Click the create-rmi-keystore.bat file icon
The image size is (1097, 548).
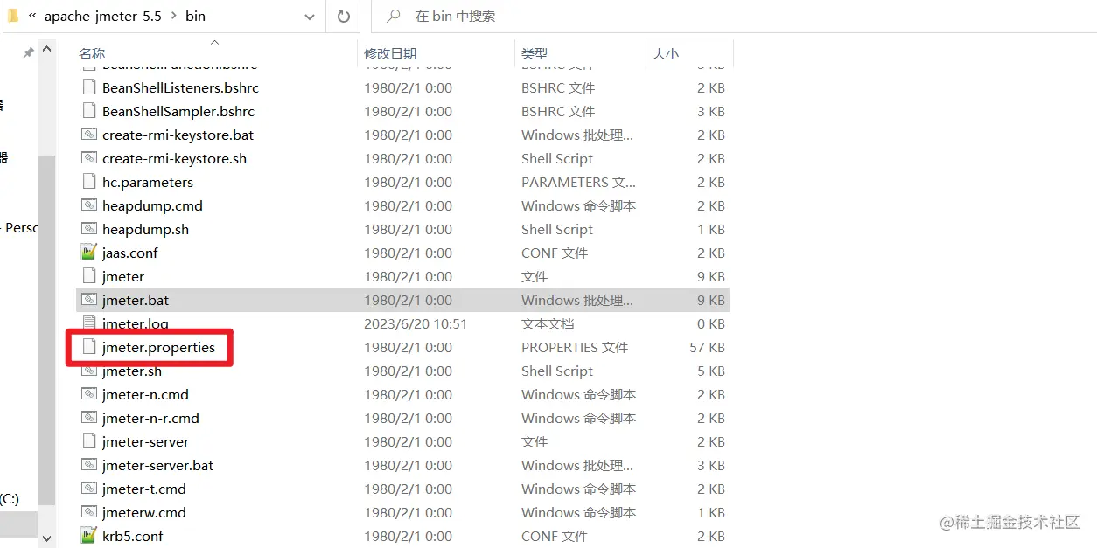[87, 135]
